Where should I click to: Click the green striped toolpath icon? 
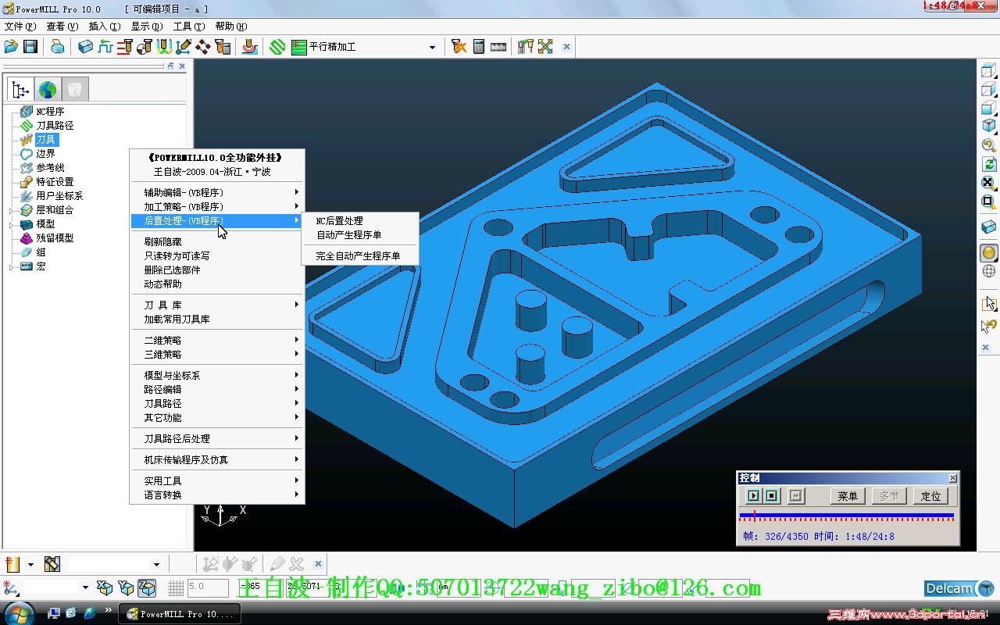coord(277,47)
